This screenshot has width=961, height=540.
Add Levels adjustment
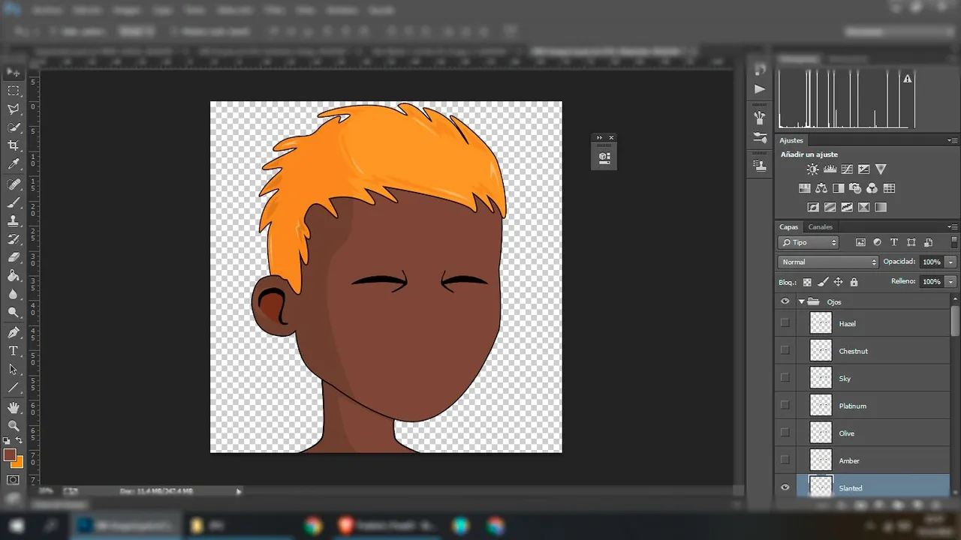(x=830, y=169)
